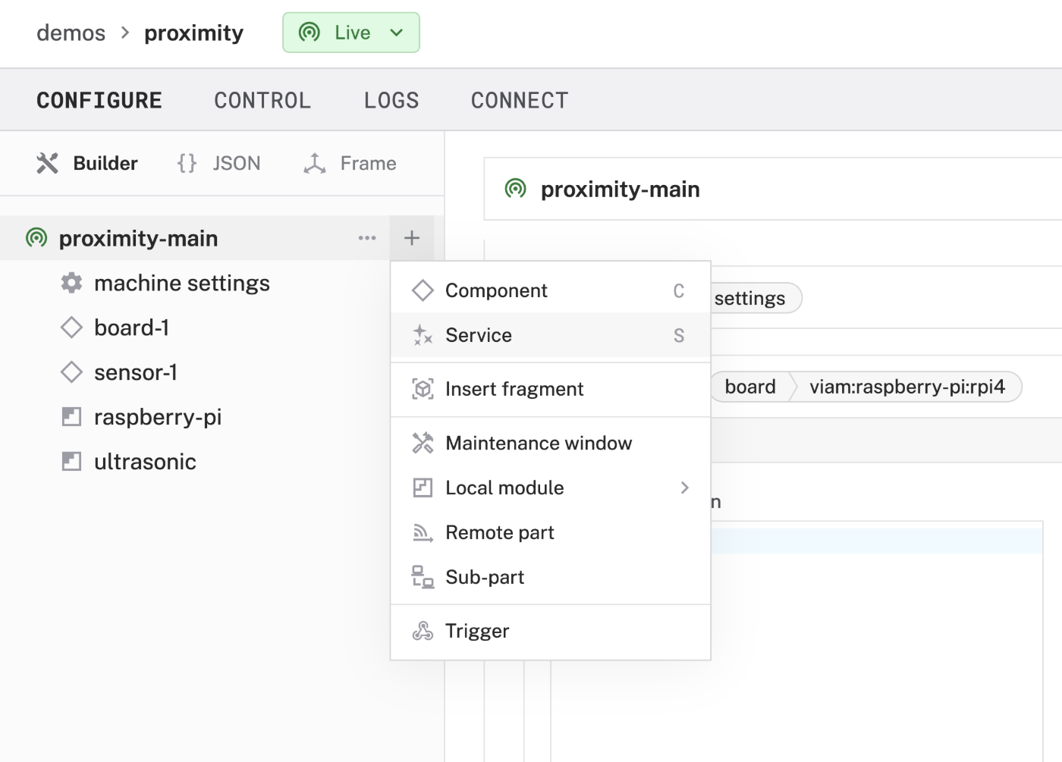This screenshot has width=1062, height=762.
Task: Choose Local module from the menu
Action: click(551, 488)
